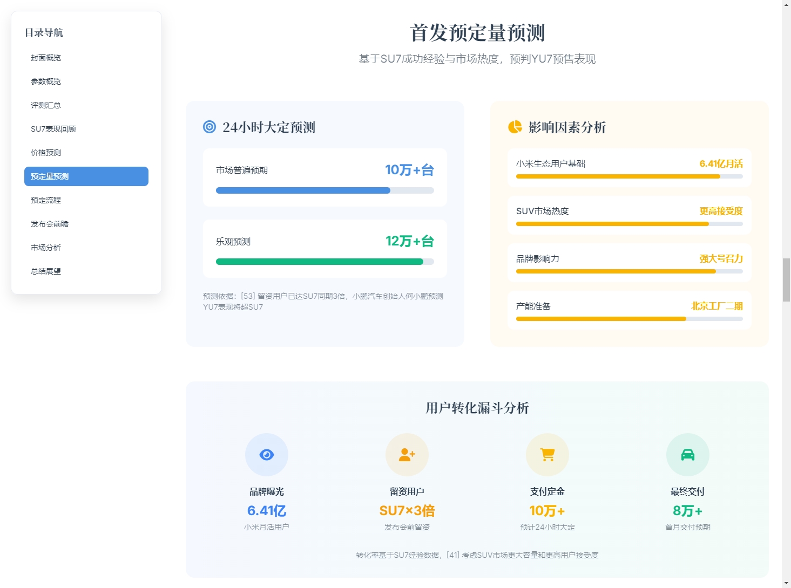791x588 pixels.
Task: Navigate to 价格预测 section
Action: tap(86, 153)
